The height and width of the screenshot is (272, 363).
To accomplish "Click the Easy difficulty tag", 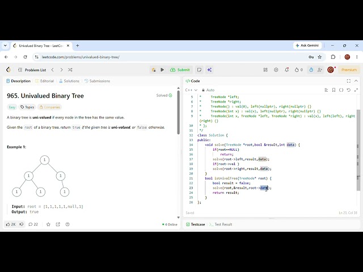I will pos(12,107).
